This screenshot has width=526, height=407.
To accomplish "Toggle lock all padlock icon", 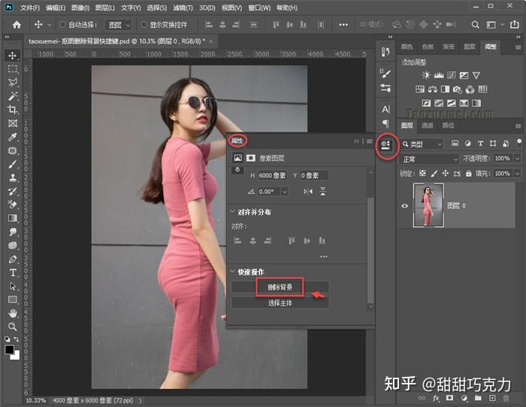I will point(469,173).
